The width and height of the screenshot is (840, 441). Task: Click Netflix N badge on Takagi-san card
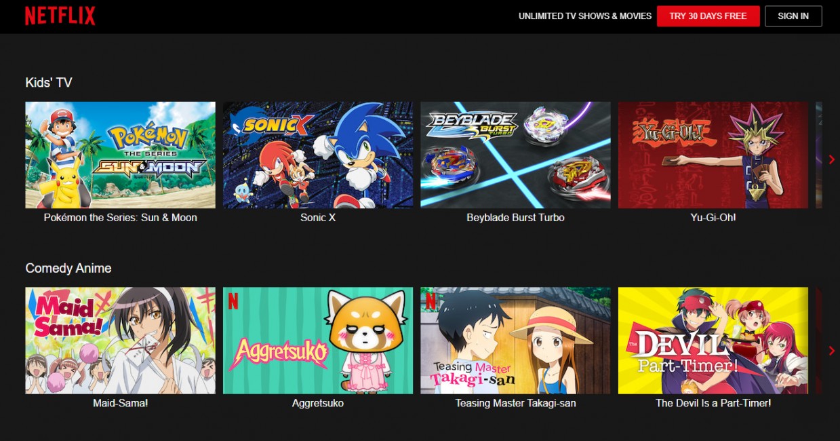431,301
